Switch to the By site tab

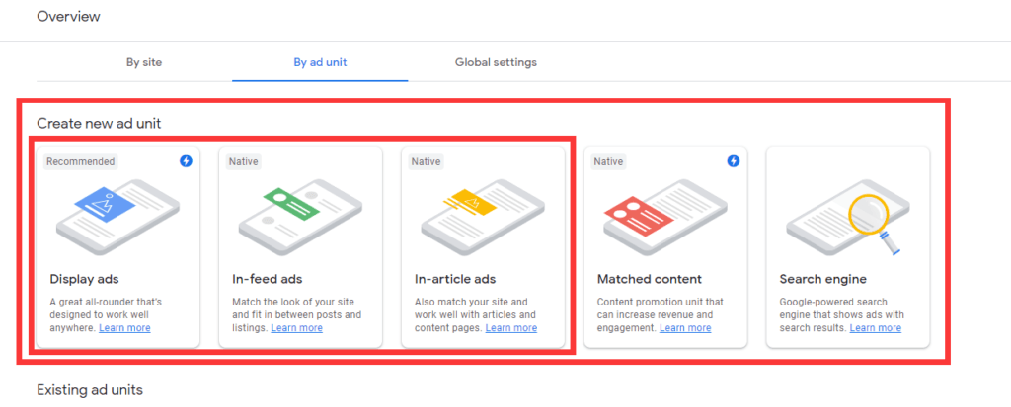click(144, 62)
